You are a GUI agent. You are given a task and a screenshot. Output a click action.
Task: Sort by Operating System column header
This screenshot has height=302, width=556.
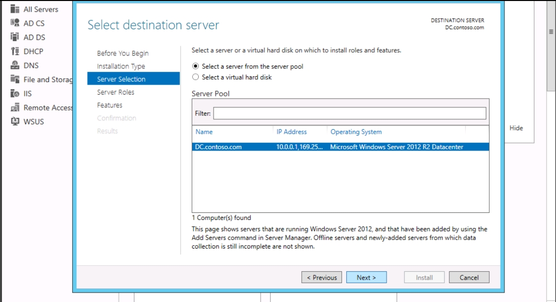(x=356, y=132)
